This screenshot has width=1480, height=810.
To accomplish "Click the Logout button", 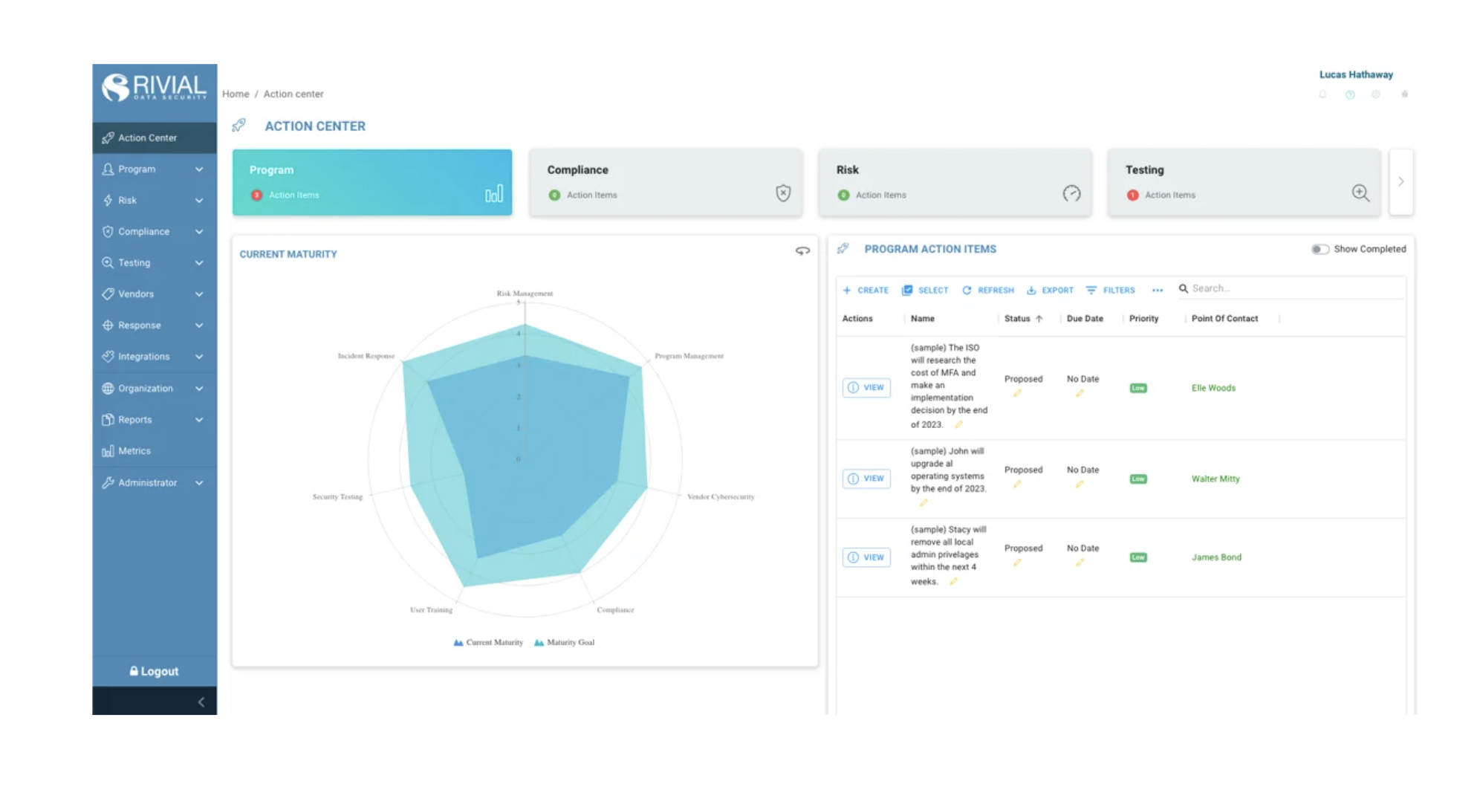I will pos(154,670).
